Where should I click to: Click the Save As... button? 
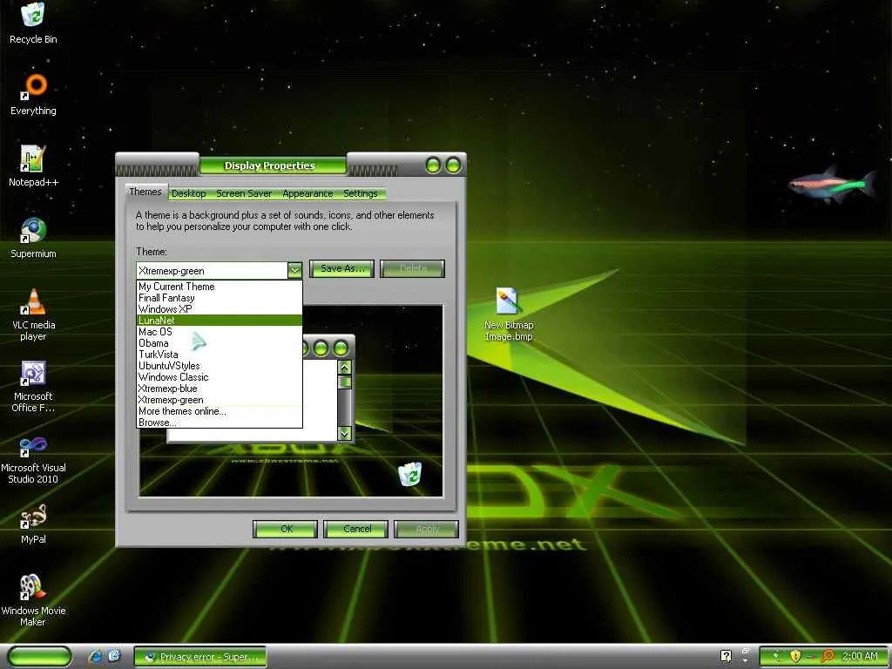[341, 268]
